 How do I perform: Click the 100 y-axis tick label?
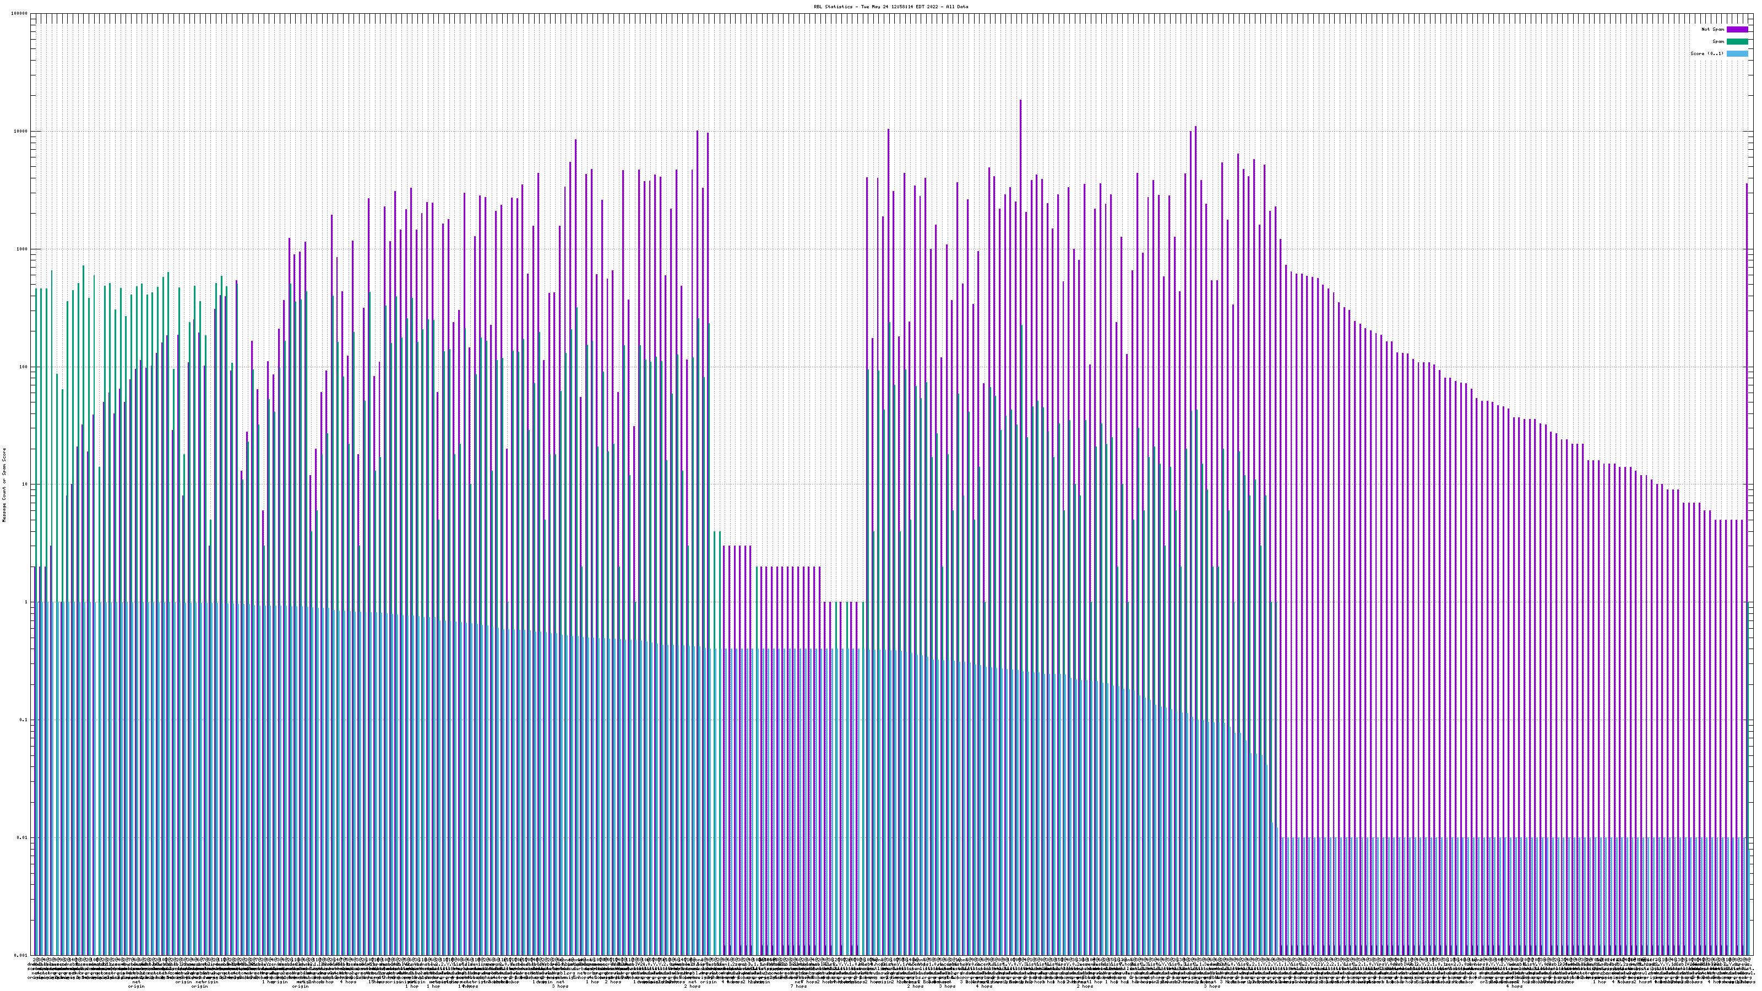pos(24,367)
